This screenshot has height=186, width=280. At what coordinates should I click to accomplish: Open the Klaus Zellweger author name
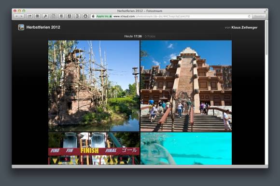pos(244,27)
